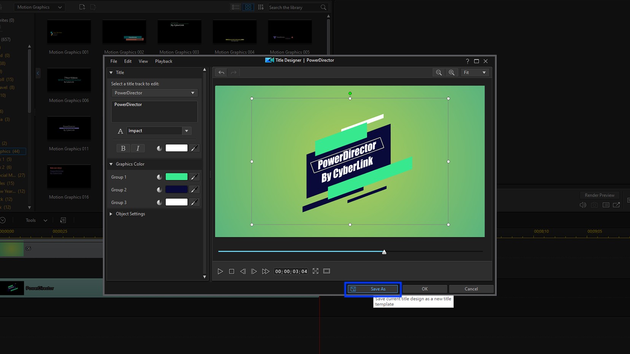Collapse the Title section

pyautogui.click(x=111, y=73)
